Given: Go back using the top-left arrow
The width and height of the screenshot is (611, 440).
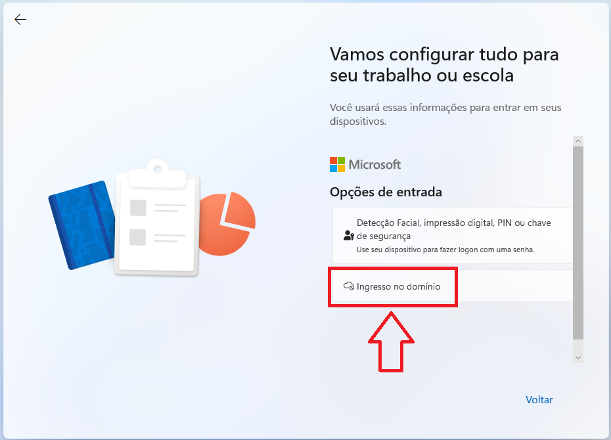Looking at the screenshot, I should tap(20, 20).
